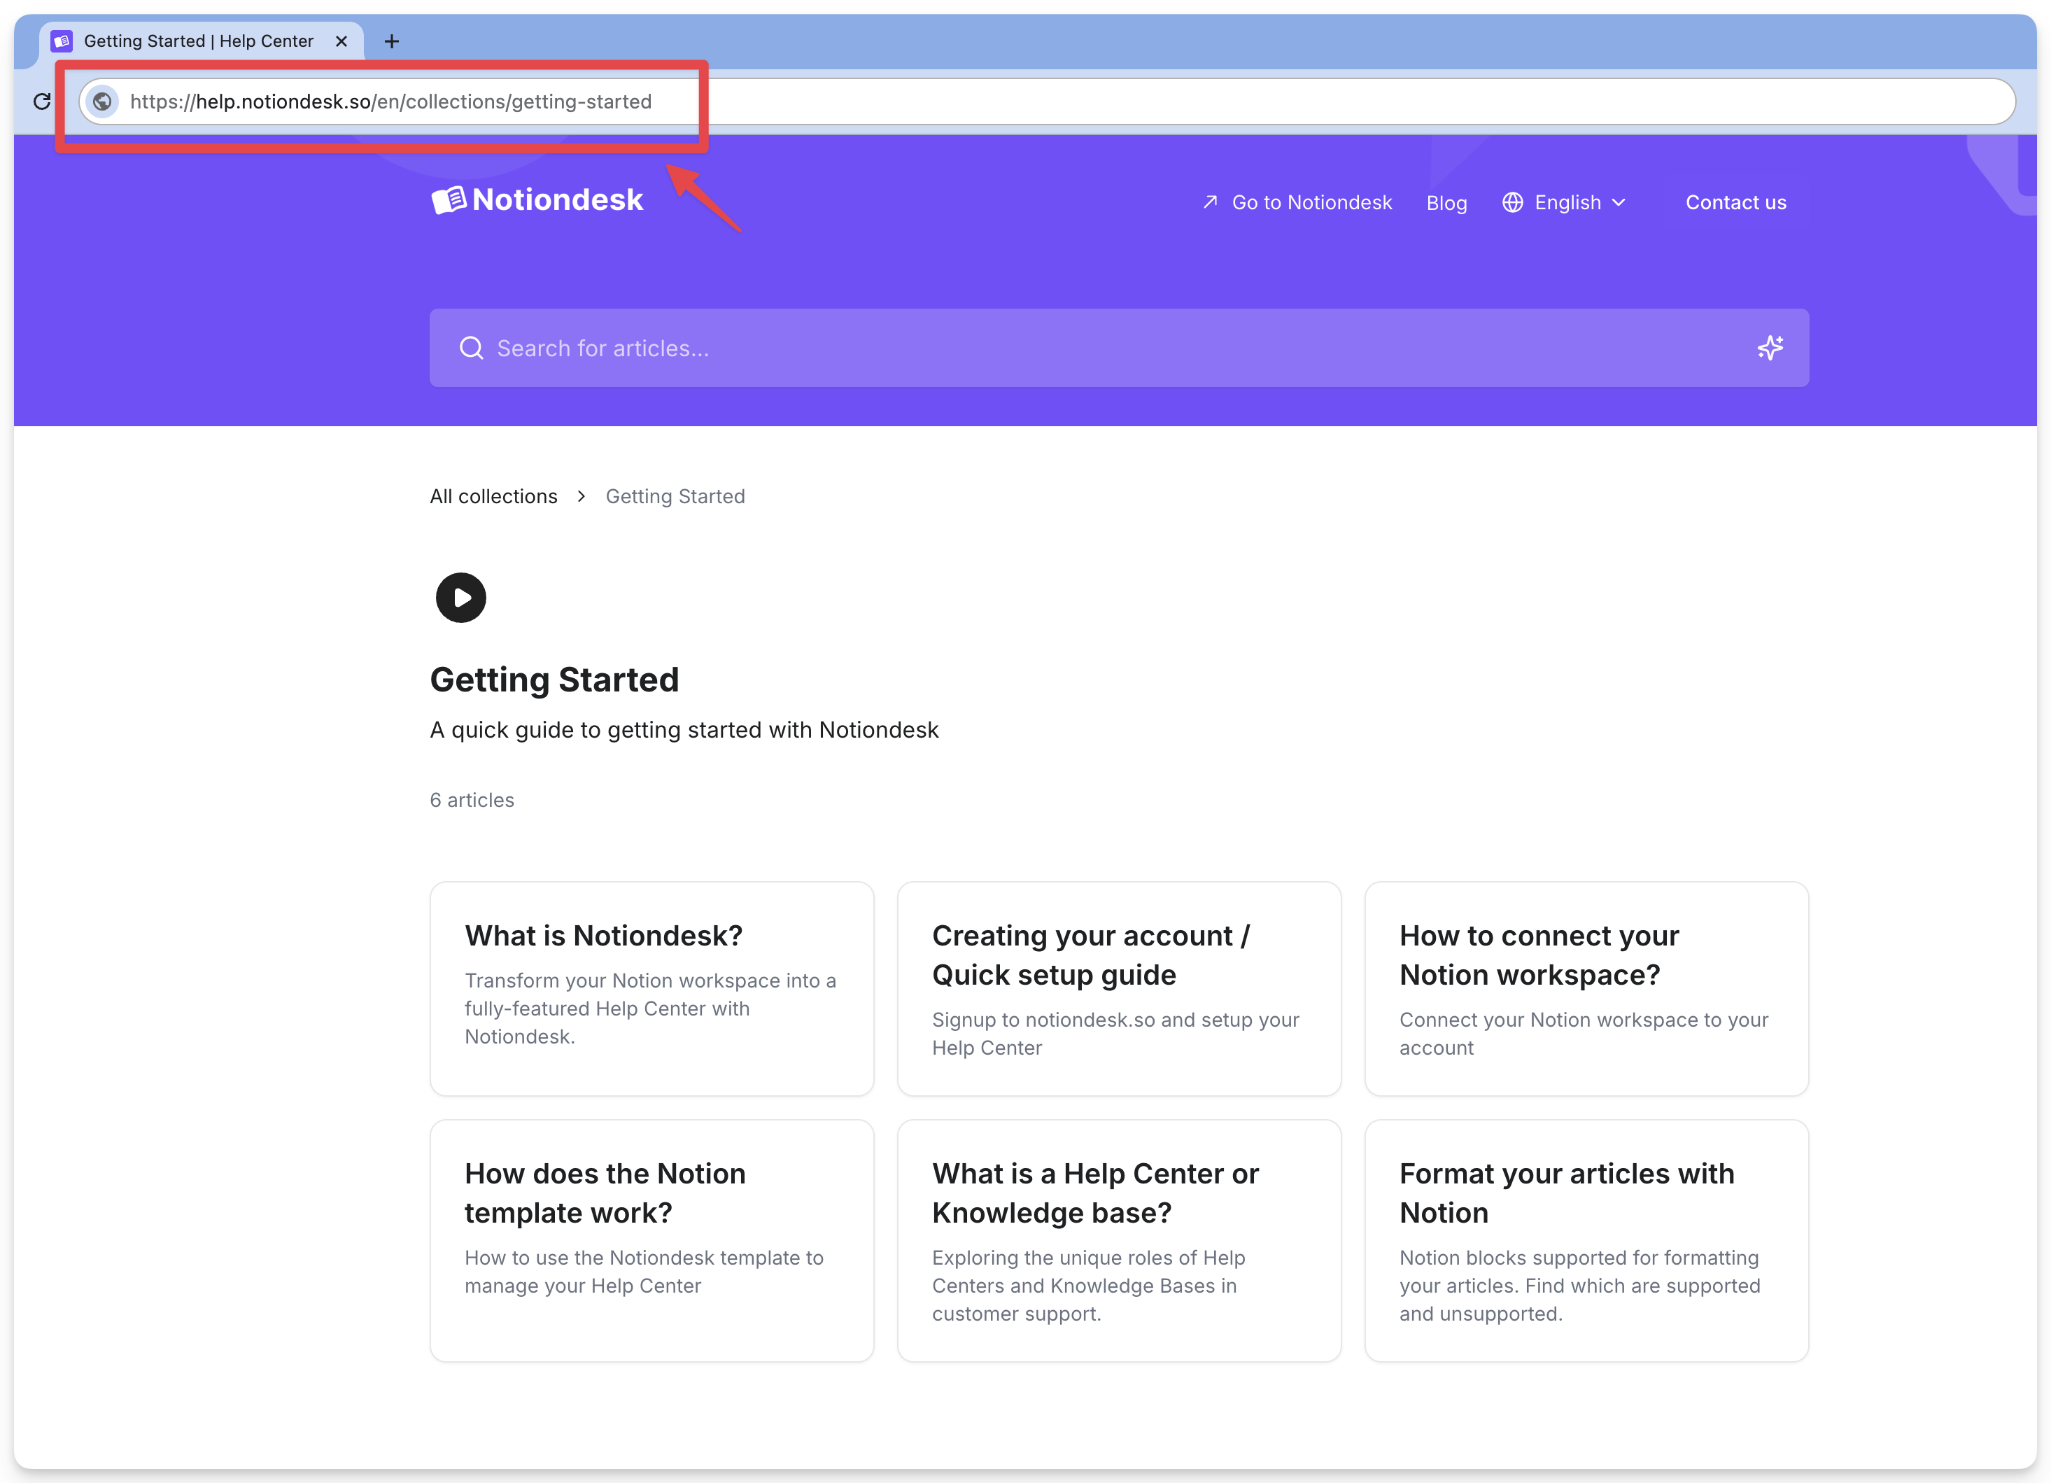The width and height of the screenshot is (2051, 1483).
Task: Reload the page with the refresh icon
Action: pyautogui.click(x=41, y=101)
